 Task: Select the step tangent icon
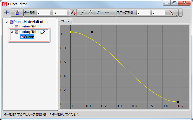coord(98,12)
